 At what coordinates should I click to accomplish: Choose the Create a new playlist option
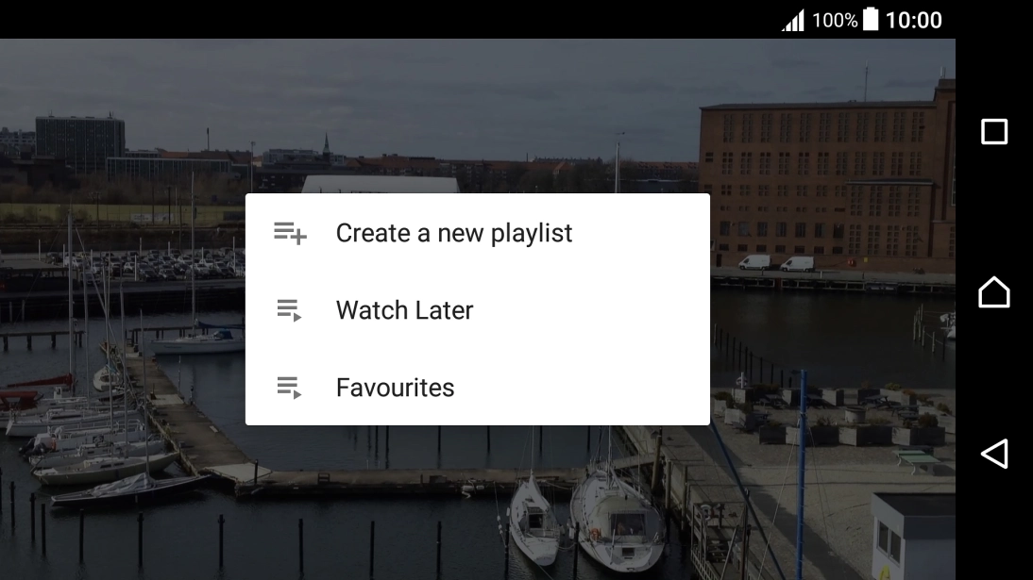point(454,233)
